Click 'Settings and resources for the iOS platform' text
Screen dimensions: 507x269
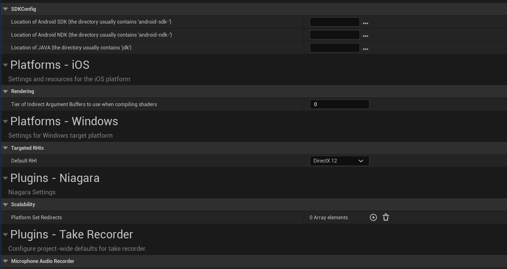click(x=69, y=79)
